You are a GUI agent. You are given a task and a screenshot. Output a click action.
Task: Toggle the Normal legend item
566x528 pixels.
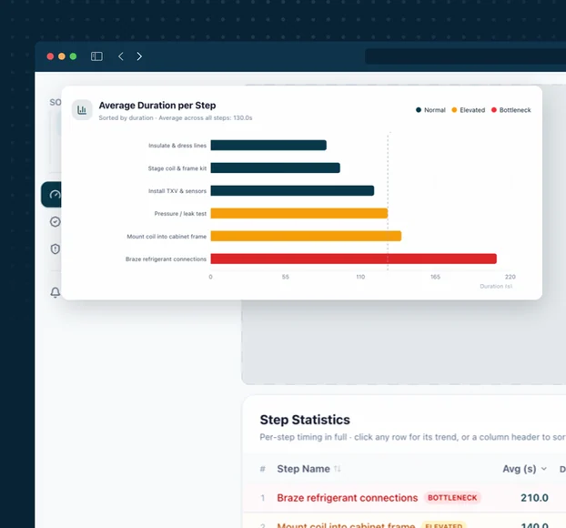[430, 110]
